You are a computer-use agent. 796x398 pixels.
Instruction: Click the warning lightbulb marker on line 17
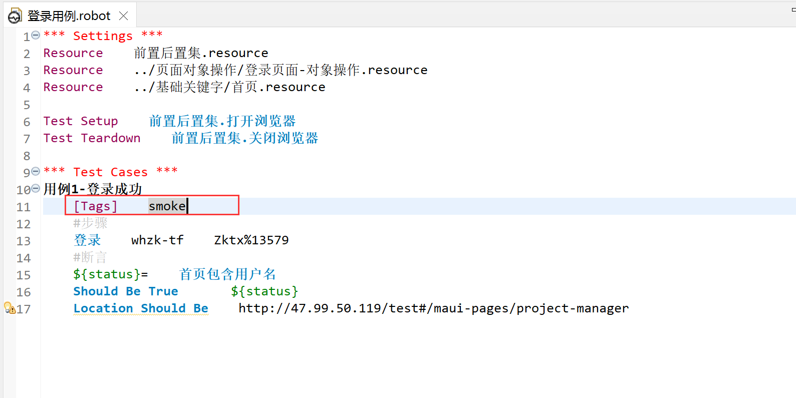[9, 308]
